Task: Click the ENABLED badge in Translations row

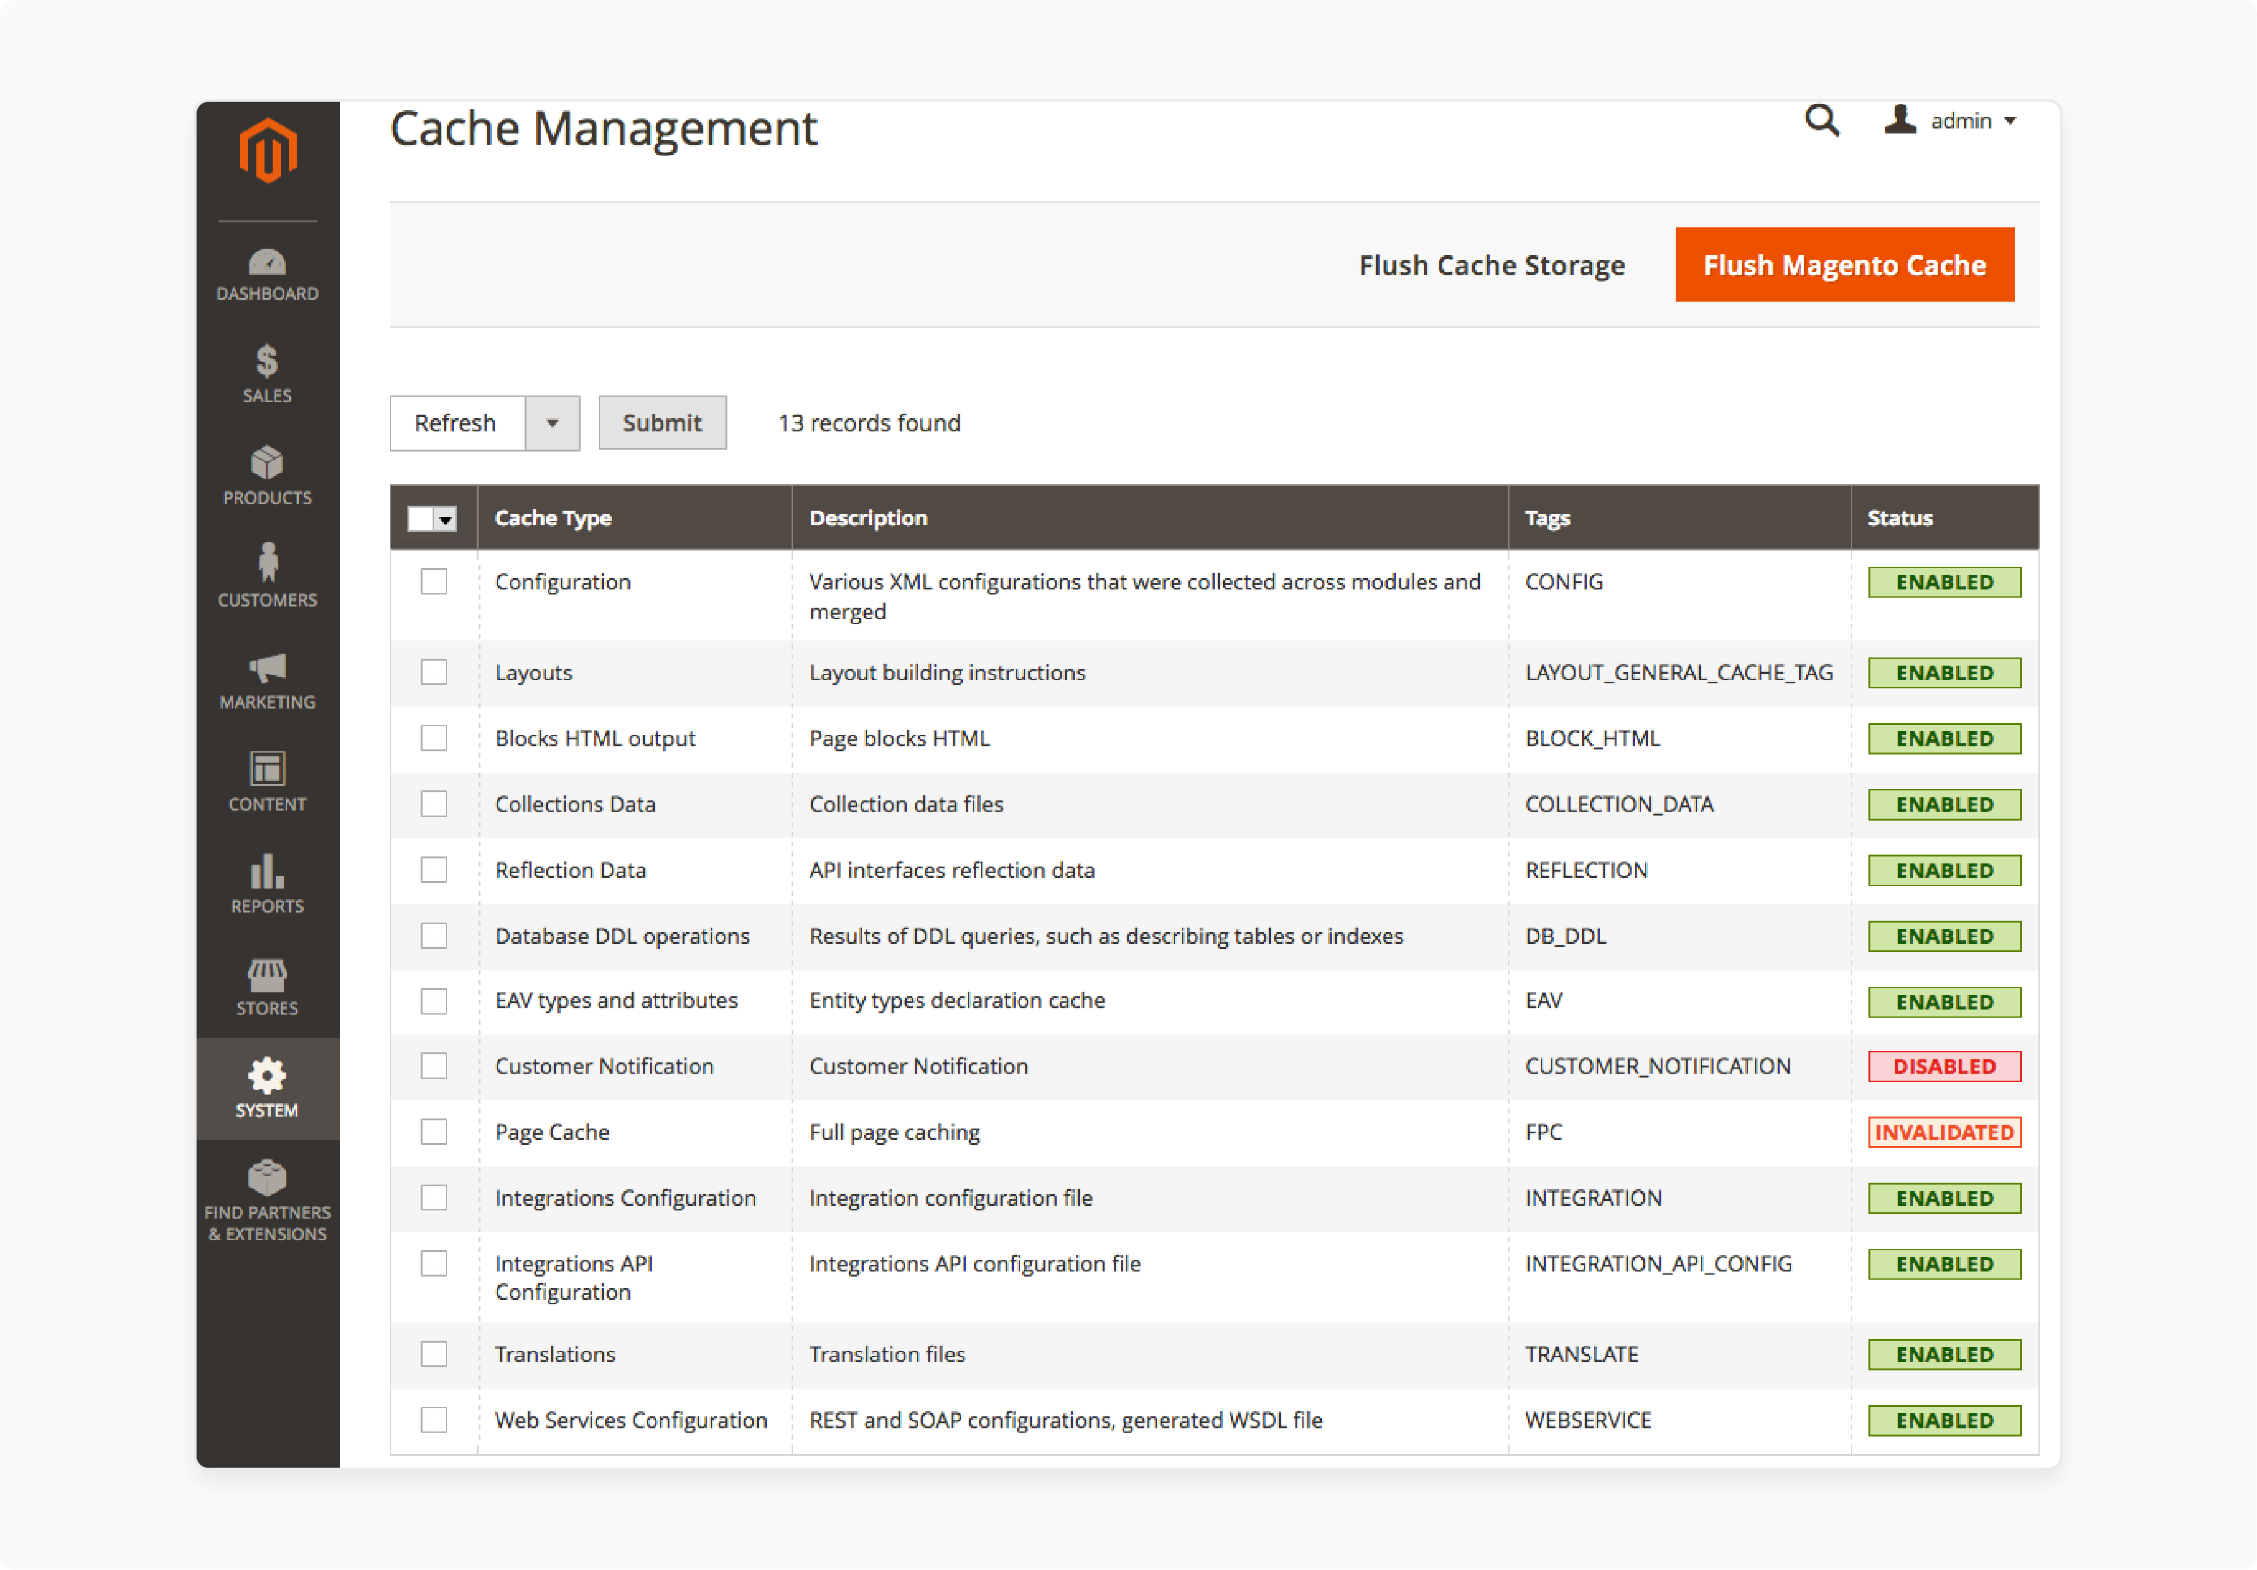Action: click(x=1945, y=1355)
